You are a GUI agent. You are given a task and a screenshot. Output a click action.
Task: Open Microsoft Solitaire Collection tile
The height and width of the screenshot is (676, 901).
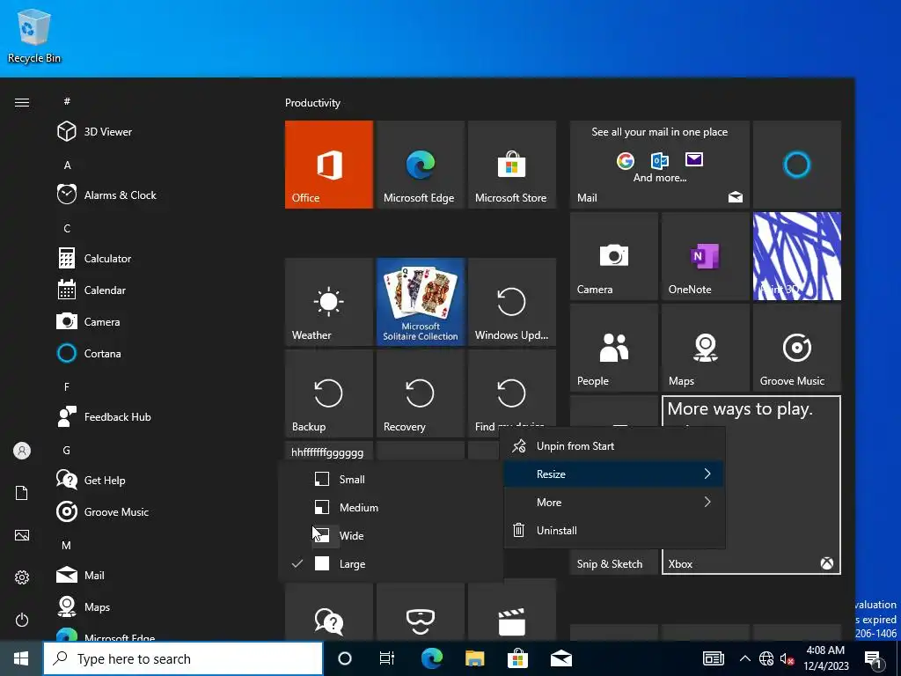pyautogui.click(x=420, y=302)
